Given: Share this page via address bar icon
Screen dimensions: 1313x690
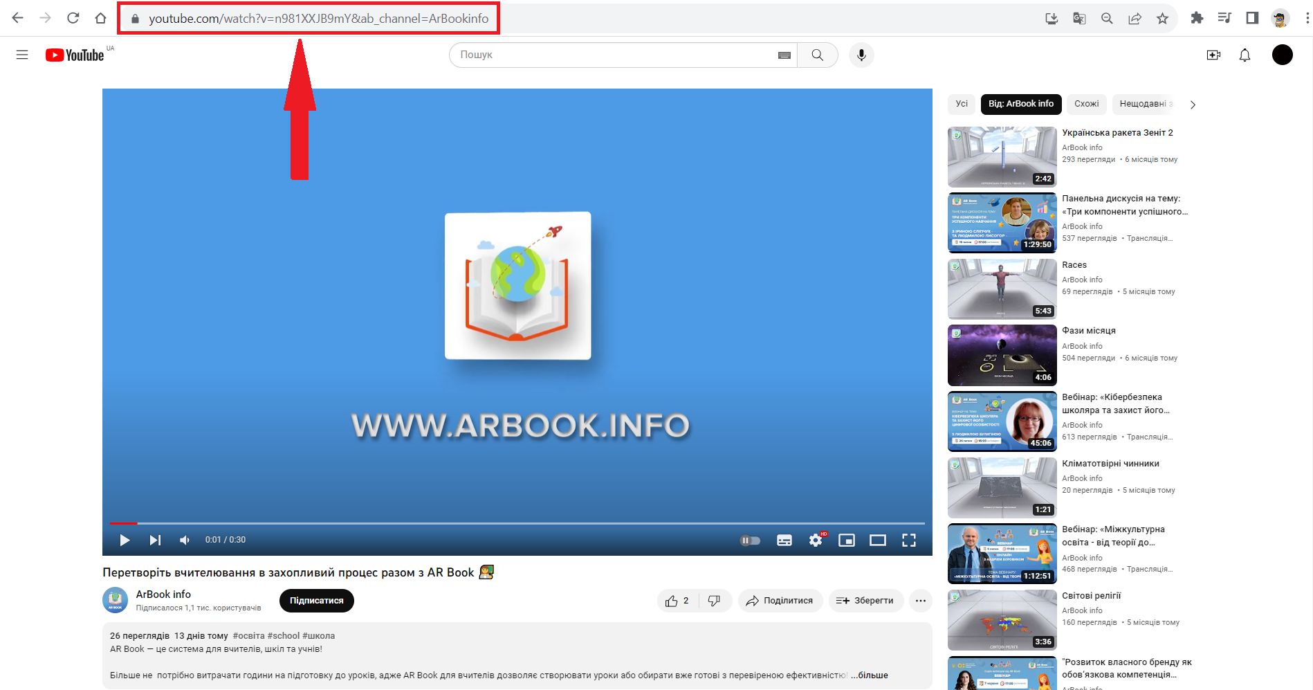Looking at the screenshot, I should point(1135,19).
